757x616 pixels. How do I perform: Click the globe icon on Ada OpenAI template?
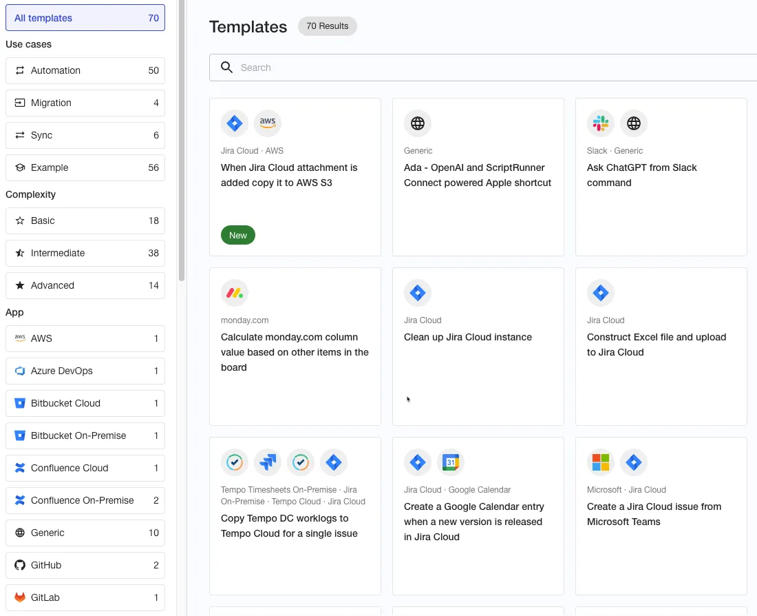(418, 123)
